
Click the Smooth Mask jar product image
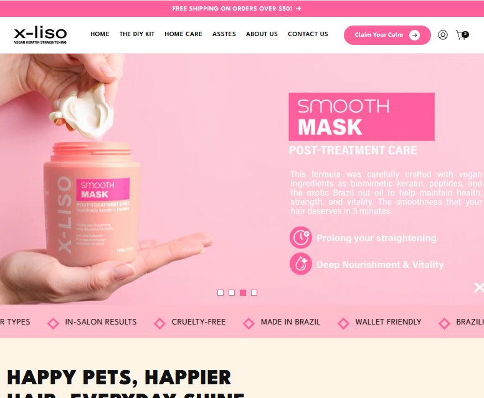click(x=92, y=204)
